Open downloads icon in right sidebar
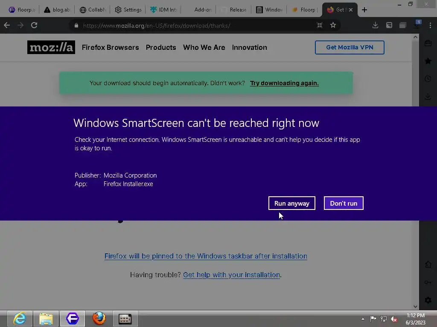Screen dimensions: 437x327 (428, 97)
